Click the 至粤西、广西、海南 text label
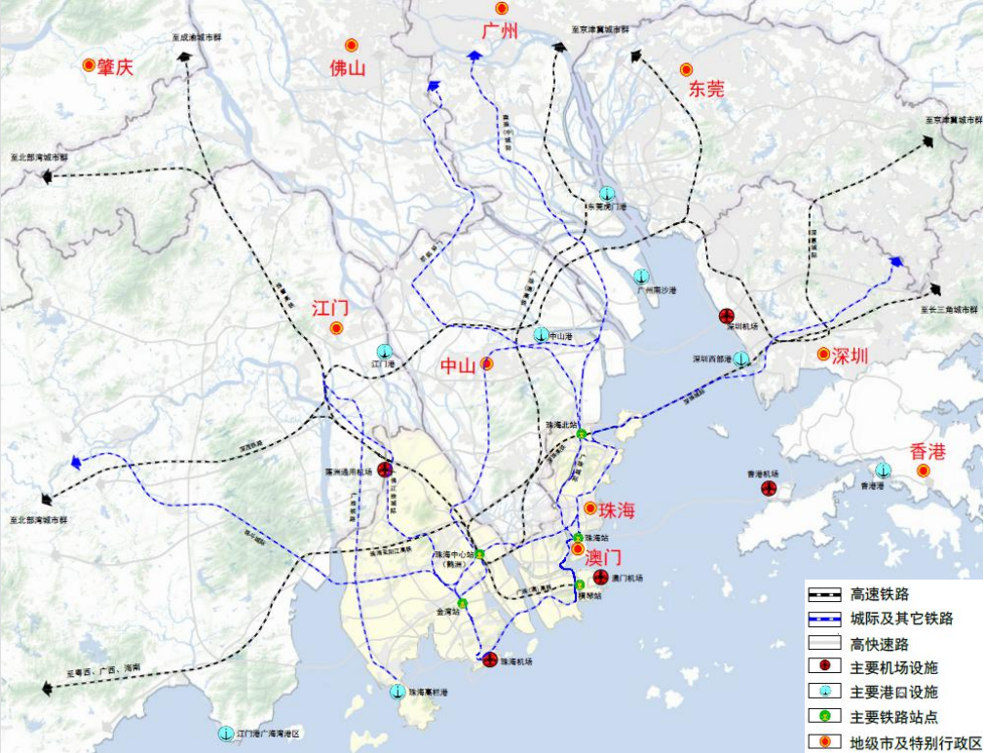This screenshot has height=753, width=984. click(x=104, y=670)
